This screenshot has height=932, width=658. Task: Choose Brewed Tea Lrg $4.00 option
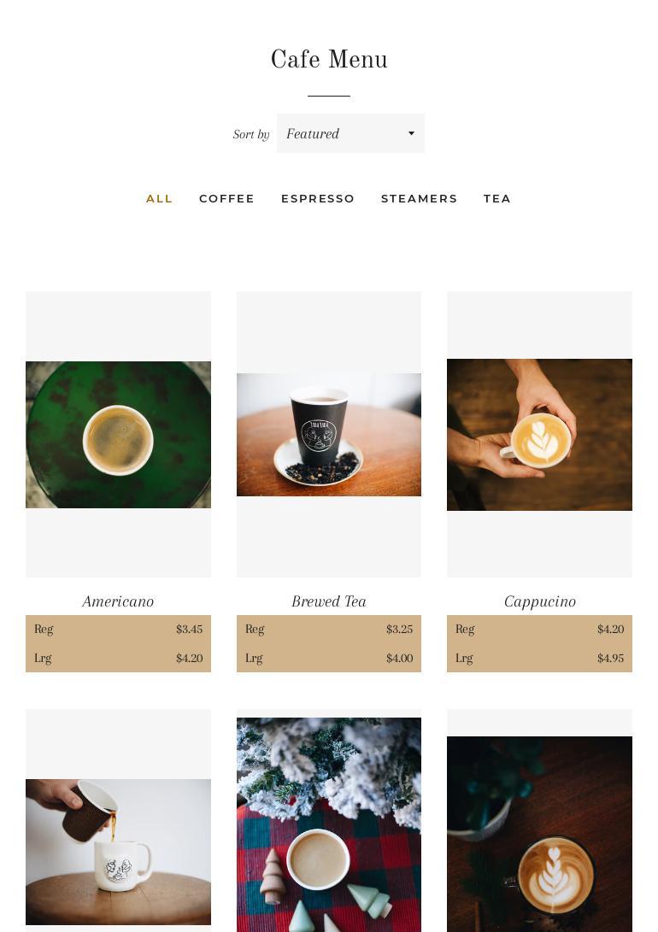pyautogui.click(x=329, y=658)
